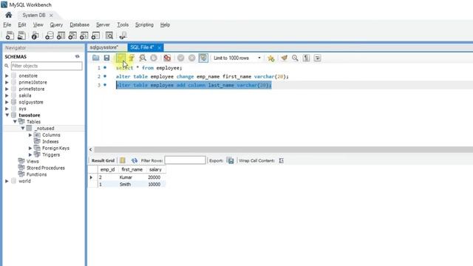473x266 pixels.
Task: Toggle Wrap Cell Content icon
Action: (281, 160)
